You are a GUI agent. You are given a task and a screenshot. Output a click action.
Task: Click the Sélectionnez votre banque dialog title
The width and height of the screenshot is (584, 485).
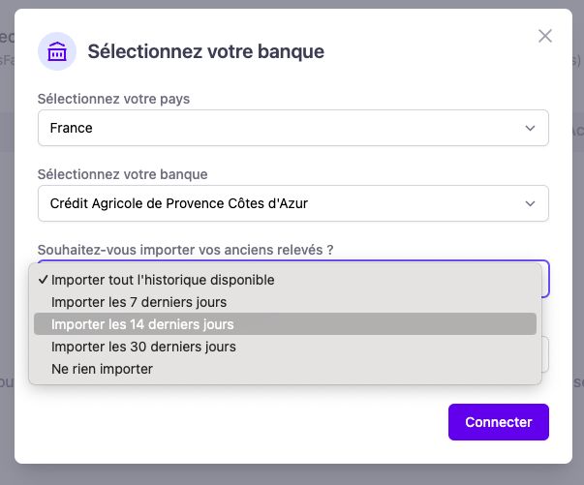[205, 51]
